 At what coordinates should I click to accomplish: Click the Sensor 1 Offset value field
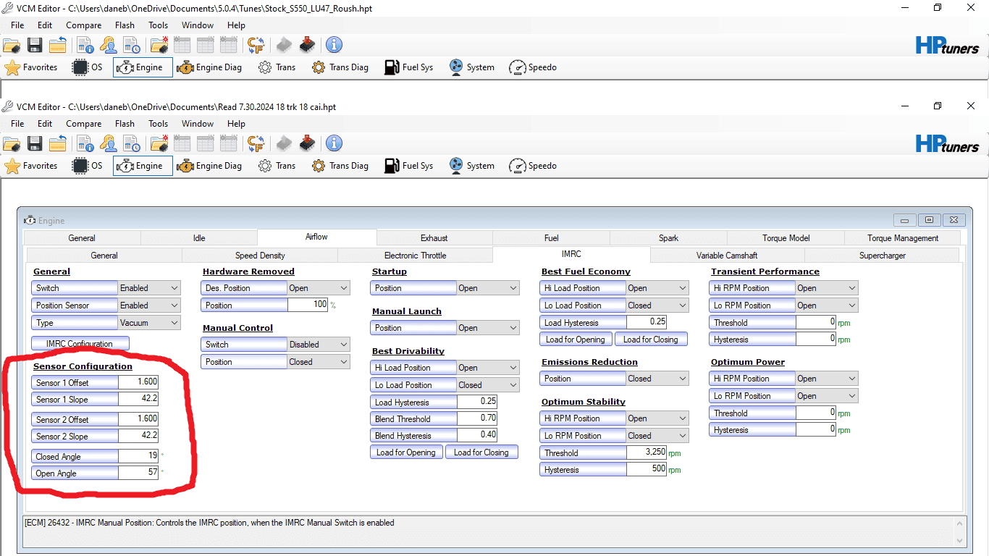click(138, 382)
